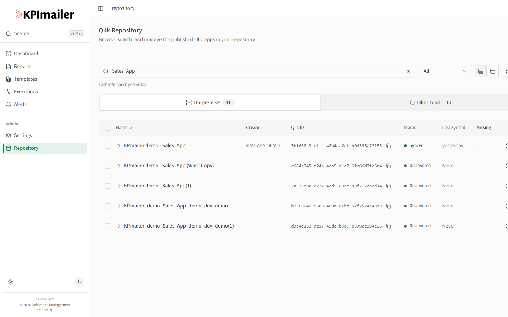Expand the Sales_App_demo_dev_demo(1) row
The width and height of the screenshot is (508, 317).
(119, 226)
